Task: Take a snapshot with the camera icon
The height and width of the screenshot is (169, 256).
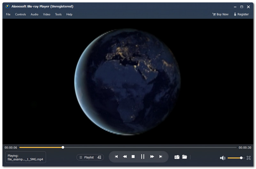Action: [177, 157]
